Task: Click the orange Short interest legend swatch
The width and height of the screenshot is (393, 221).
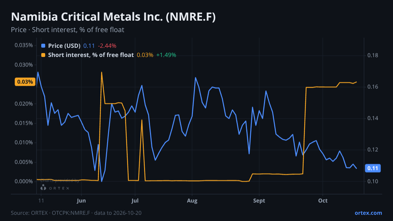Action: [43, 55]
